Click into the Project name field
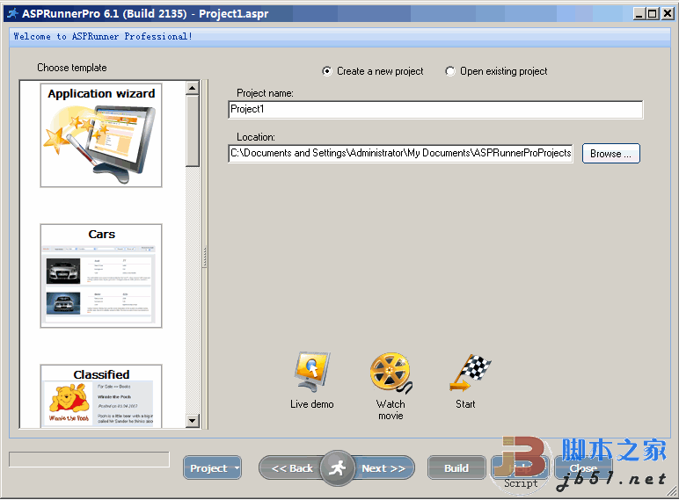The image size is (679, 500). coord(435,110)
